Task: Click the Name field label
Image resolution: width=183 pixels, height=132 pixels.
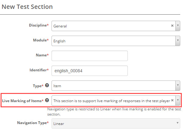Action: [x=41, y=55]
